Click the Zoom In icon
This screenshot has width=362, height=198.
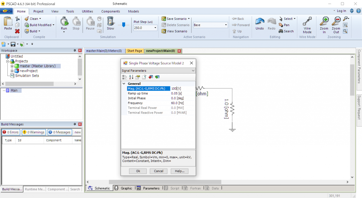tap(324, 22)
